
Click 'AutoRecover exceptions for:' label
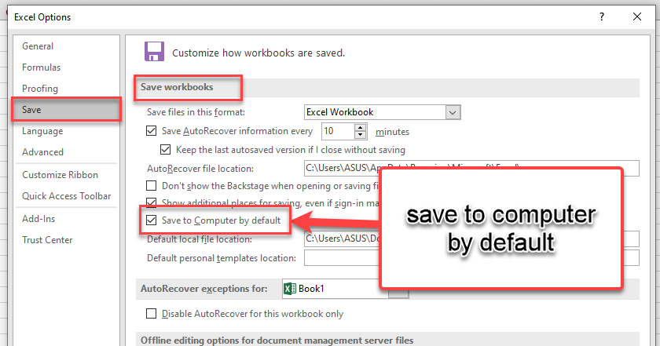pyautogui.click(x=204, y=289)
